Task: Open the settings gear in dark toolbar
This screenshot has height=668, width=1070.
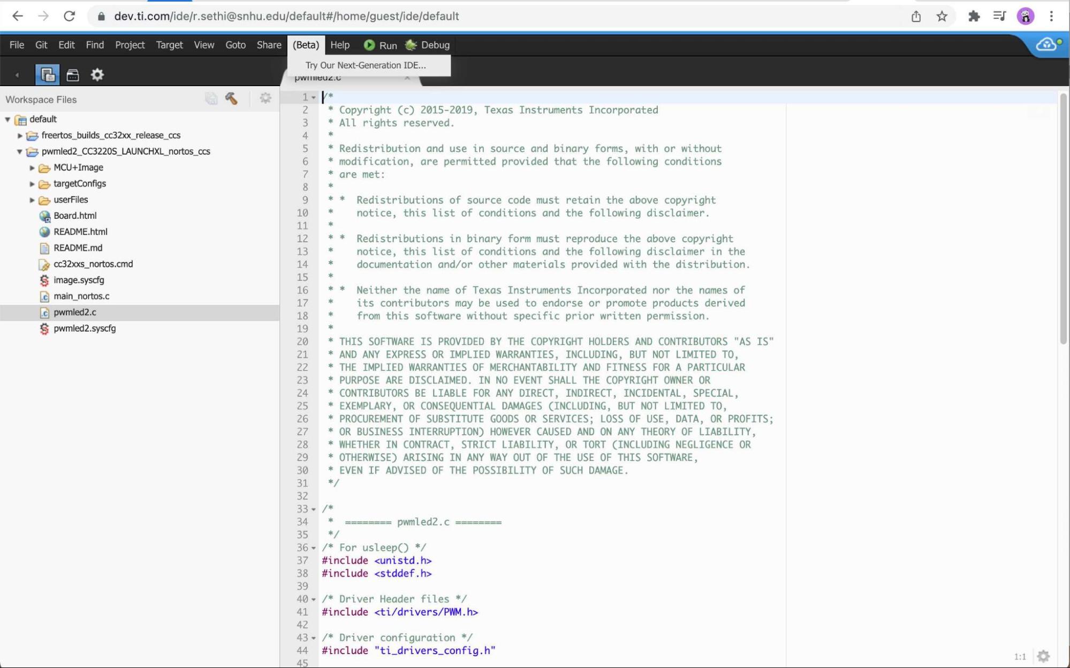Action: point(97,75)
